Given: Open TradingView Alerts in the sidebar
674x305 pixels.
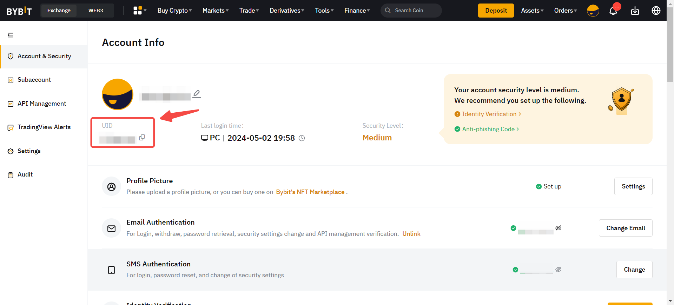Looking at the screenshot, I should (x=44, y=127).
